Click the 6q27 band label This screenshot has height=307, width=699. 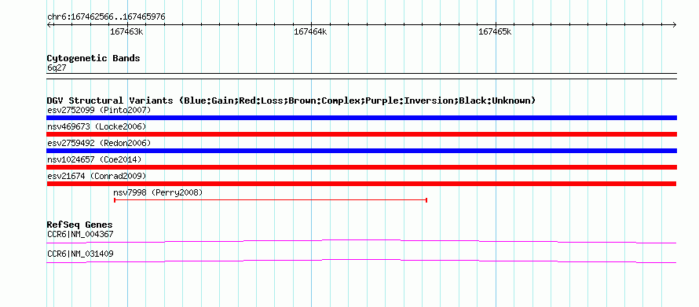tap(57, 68)
